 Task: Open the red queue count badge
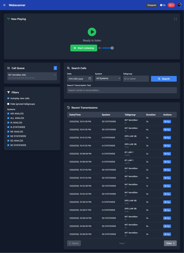[171, 5]
